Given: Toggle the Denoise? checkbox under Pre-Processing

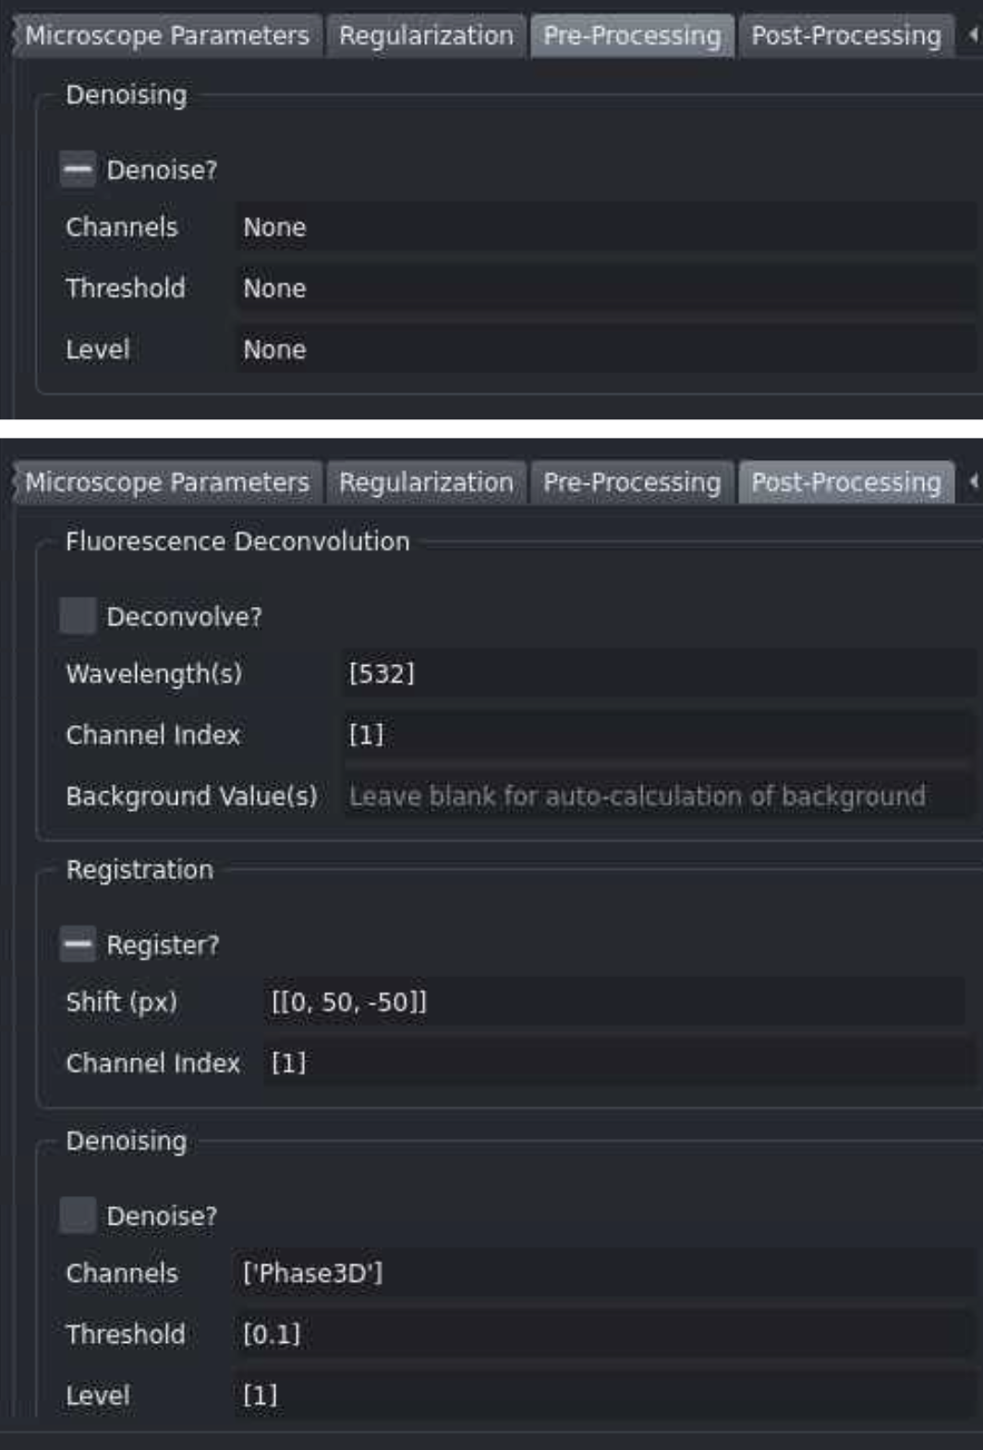Looking at the screenshot, I should [78, 169].
